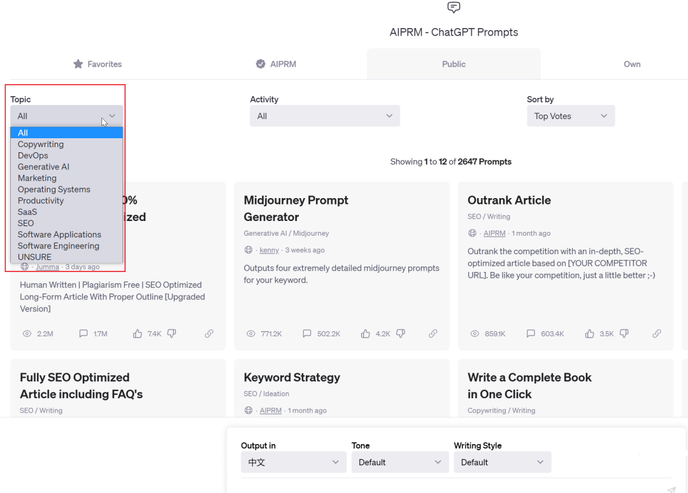Pick Productivity topic option

[x=67, y=201]
